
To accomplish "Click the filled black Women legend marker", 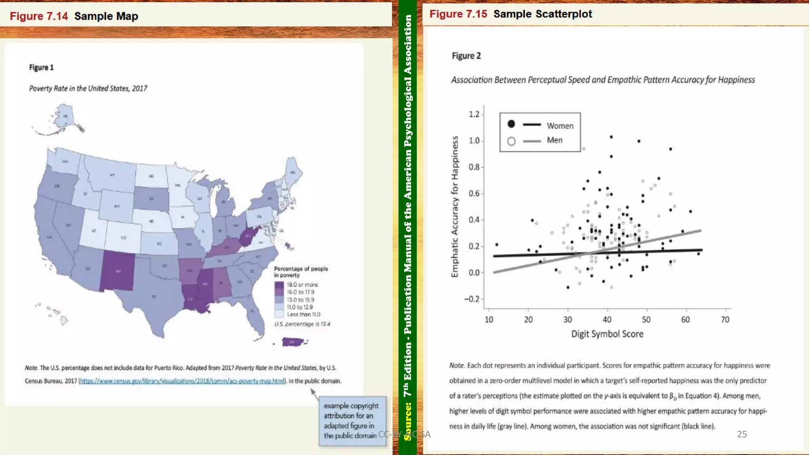I will pyautogui.click(x=511, y=124).
